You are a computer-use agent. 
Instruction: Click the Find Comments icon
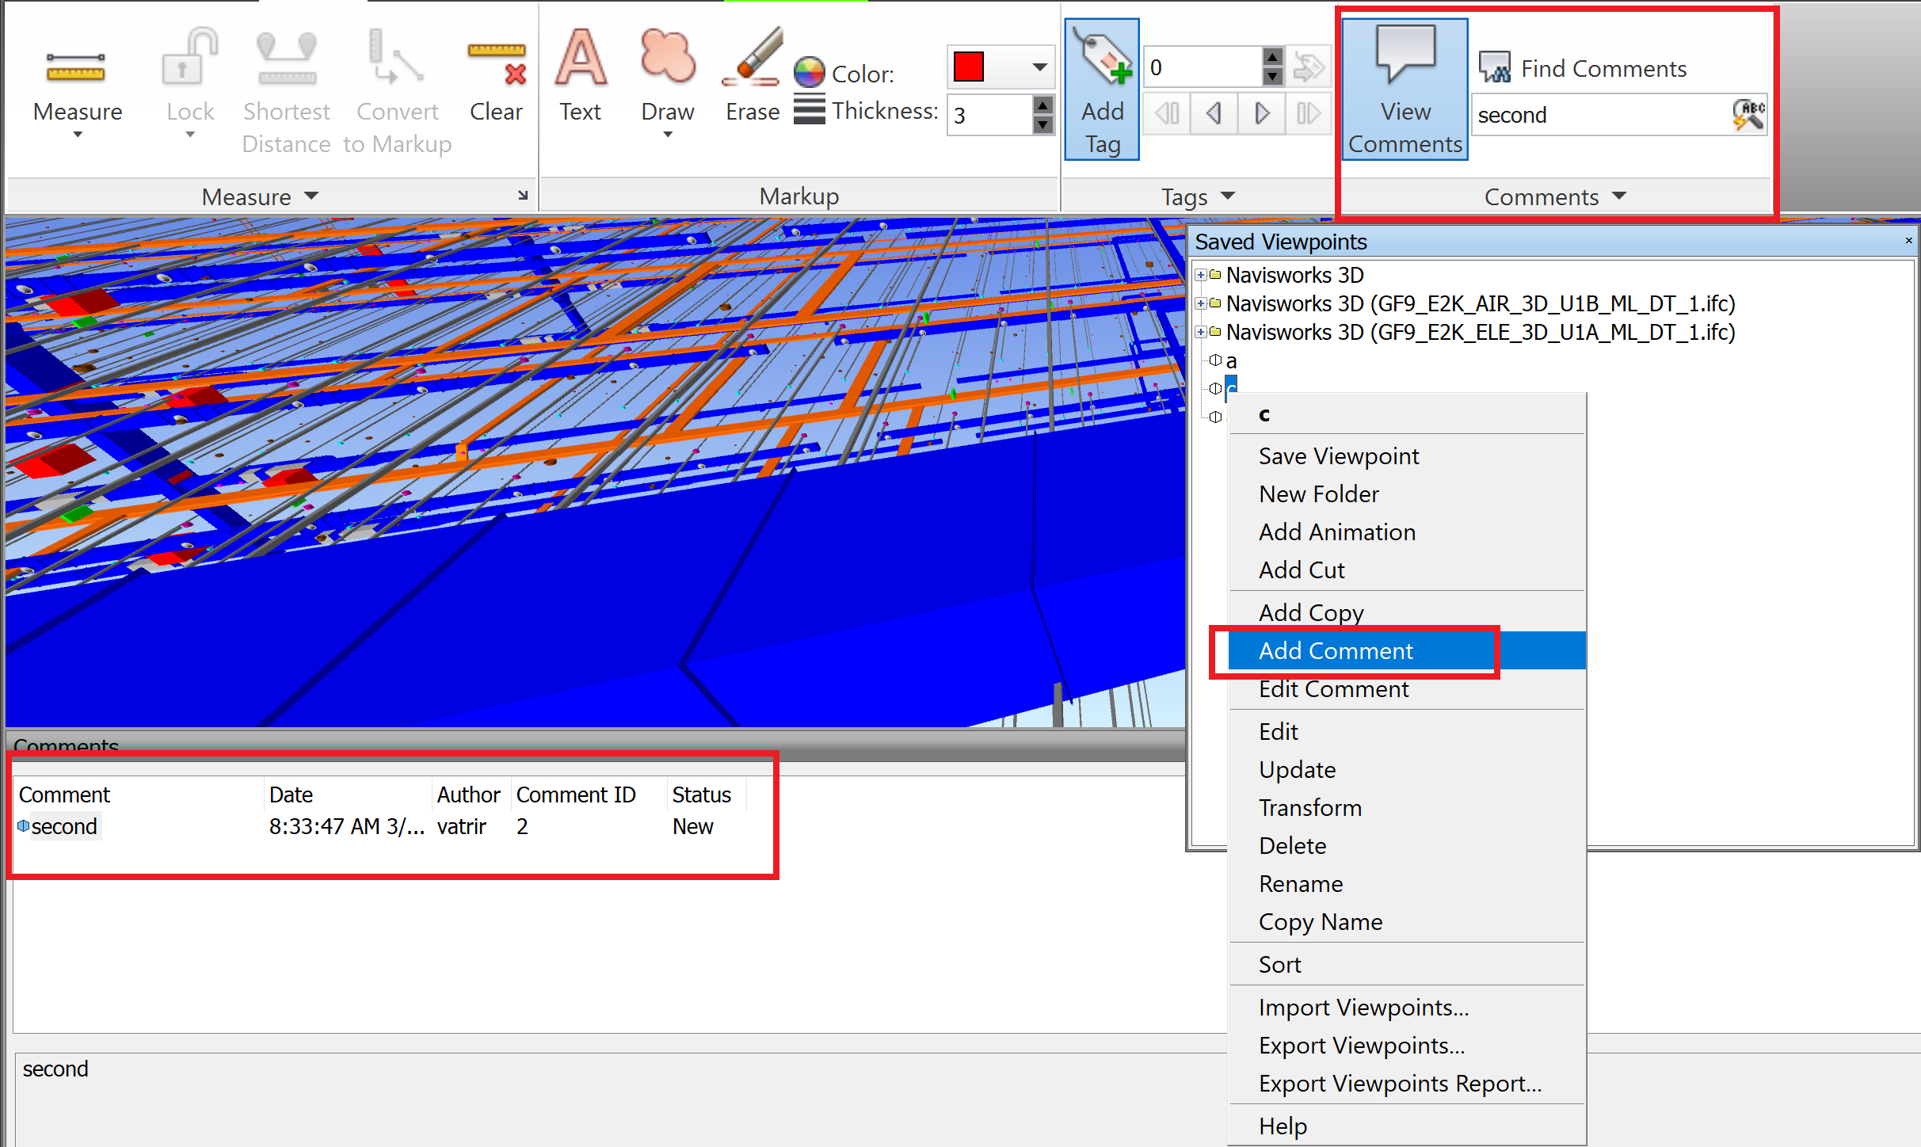pos(1495,68)
